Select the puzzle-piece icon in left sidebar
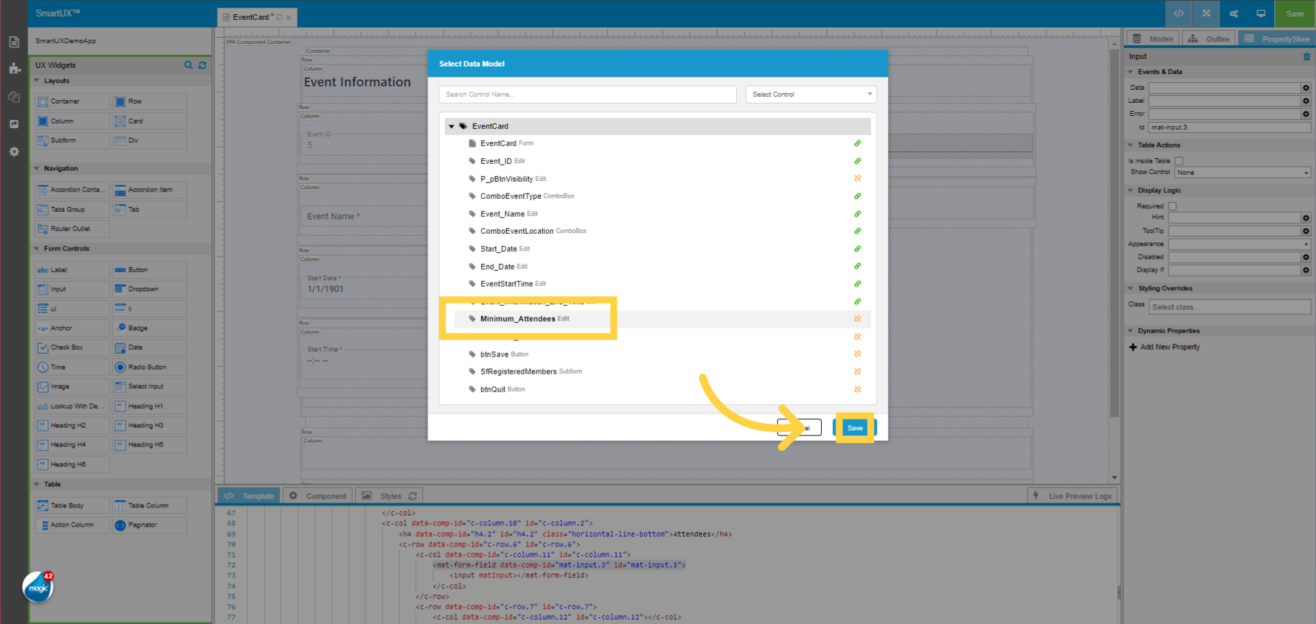Image resolution: width=1316 pixels, height=624 pixels. point(14,69)
